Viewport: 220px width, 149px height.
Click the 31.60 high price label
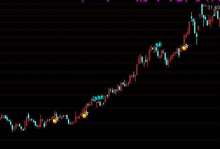pos(214,8)
